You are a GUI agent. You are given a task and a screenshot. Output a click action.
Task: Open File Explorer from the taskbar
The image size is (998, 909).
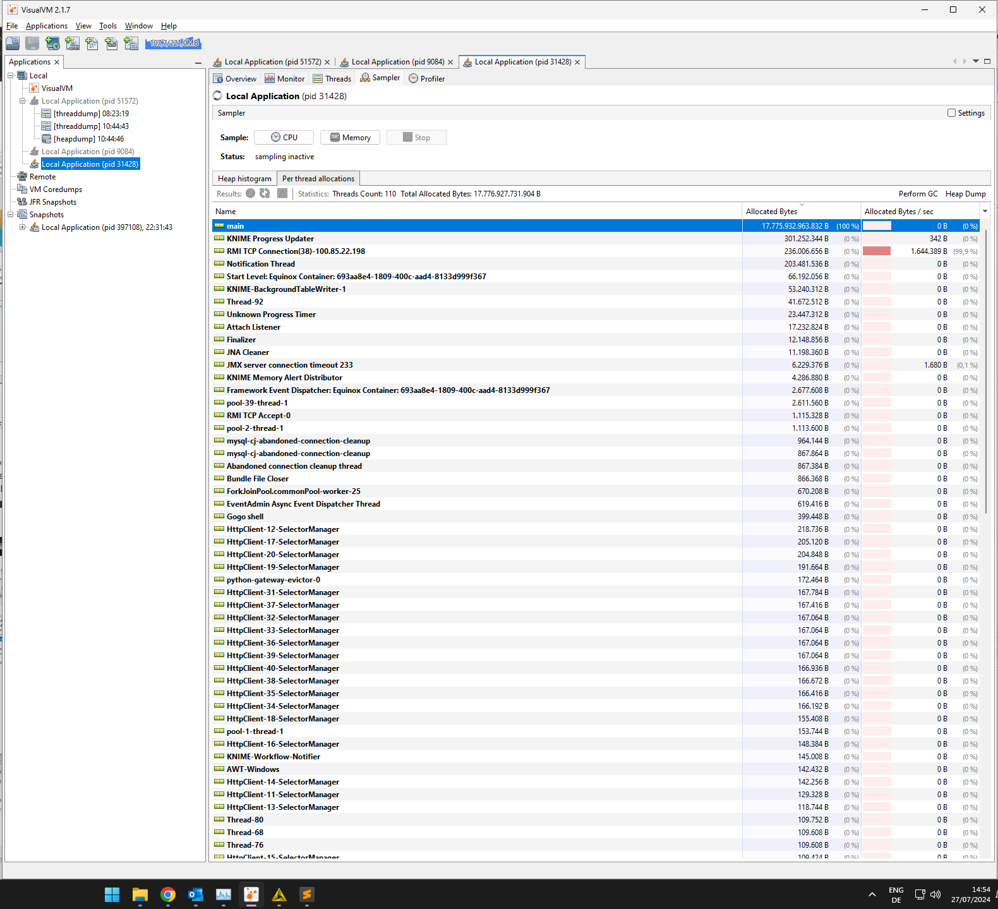pyautogui.click(x=140, y=894)
